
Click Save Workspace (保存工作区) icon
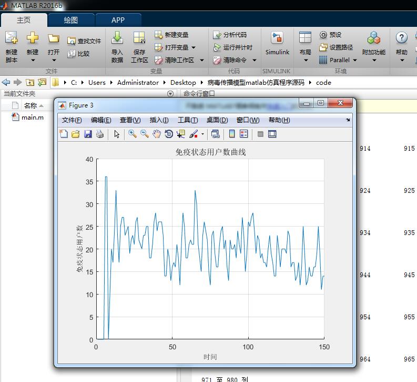[x=139, y=37]
